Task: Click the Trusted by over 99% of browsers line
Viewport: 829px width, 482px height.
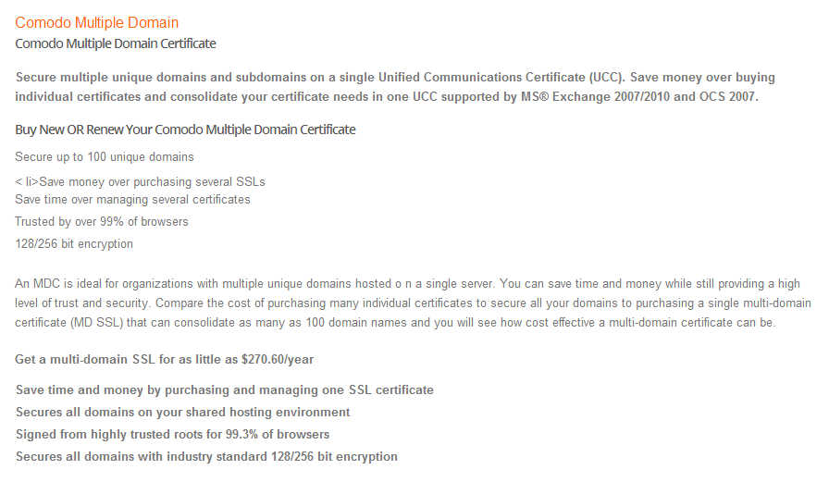Action: tap(102, 221)
